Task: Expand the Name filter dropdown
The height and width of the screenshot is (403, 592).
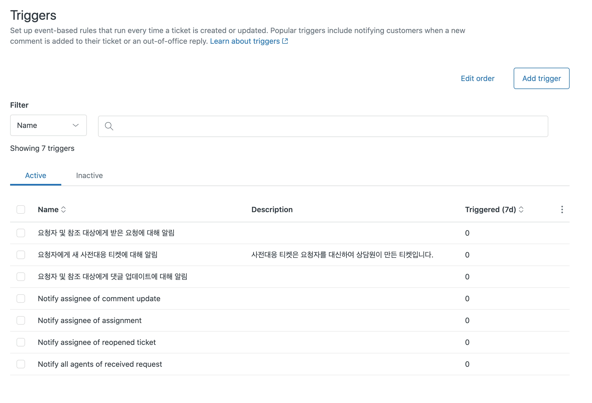Action: point(48,125)
